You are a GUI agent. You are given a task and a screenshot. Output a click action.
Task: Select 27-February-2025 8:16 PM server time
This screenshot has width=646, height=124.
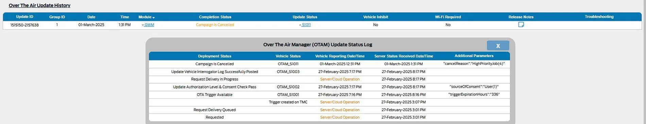(x=404, y=95)
